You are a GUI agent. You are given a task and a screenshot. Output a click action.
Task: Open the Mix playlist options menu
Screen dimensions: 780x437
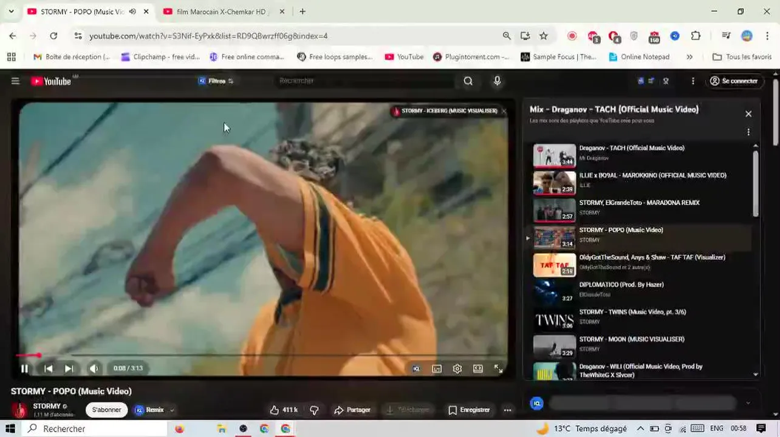pyautogui.click(x=748, y=132)
